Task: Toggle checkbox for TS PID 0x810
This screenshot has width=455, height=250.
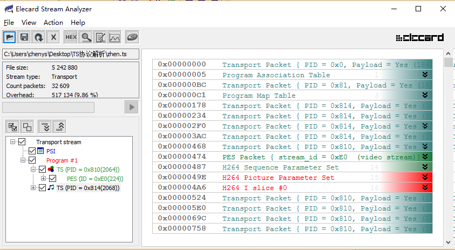Action: (x=42, y=170)
